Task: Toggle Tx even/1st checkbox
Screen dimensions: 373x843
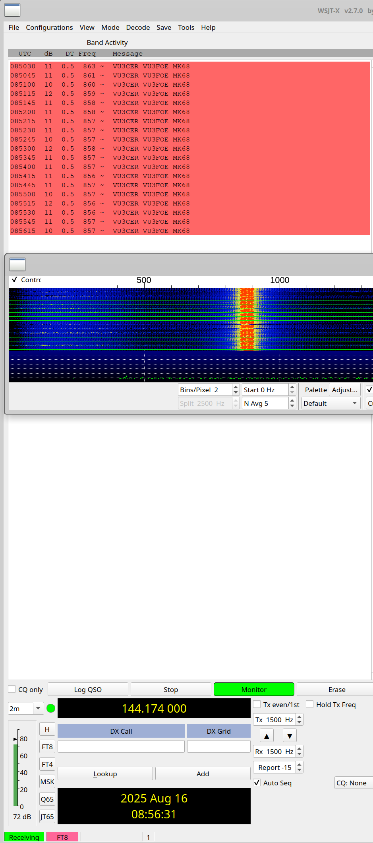Action: point(257,704)
